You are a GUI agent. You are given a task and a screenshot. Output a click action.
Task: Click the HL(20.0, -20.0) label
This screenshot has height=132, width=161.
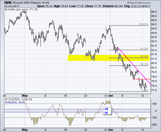click(x=16, y=102)
